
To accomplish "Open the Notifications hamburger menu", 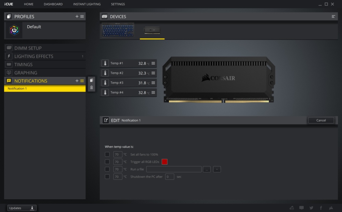I will 82,81.
